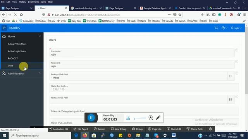The width and height of the screenshot is (248, 139).
Task: Open the File menu
Action: pos(3,2)
